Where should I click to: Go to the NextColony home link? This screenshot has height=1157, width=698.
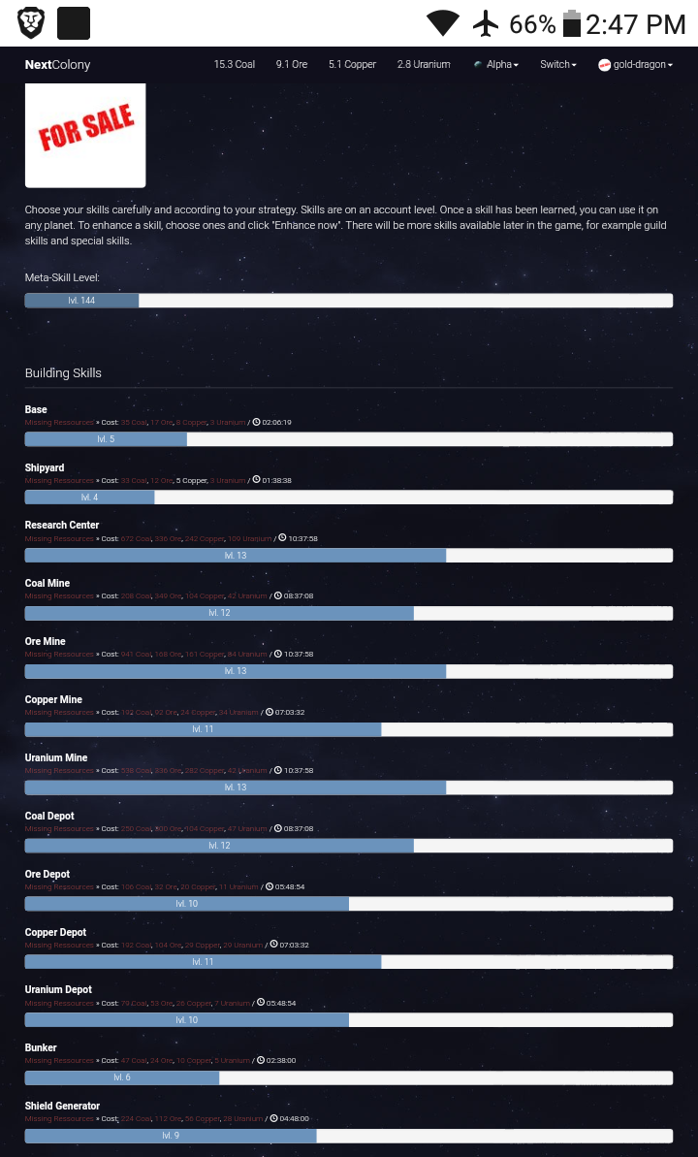(x=57, y=65)
